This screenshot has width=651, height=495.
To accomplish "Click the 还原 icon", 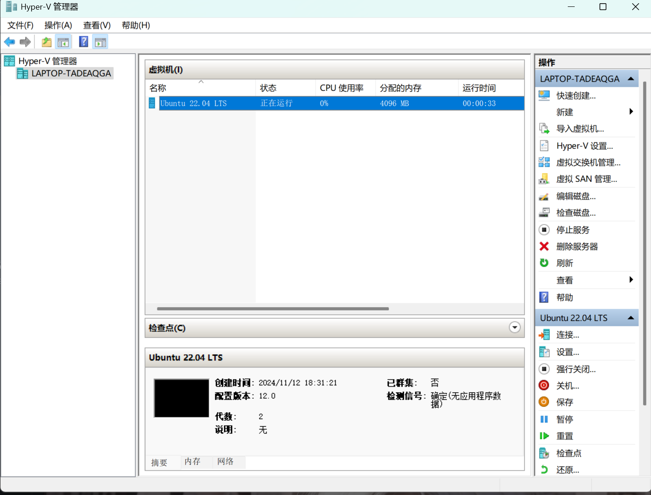I will 544,469.
